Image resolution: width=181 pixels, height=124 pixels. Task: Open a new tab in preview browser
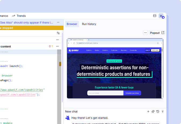pyautogui.click(x=89, y=40)
